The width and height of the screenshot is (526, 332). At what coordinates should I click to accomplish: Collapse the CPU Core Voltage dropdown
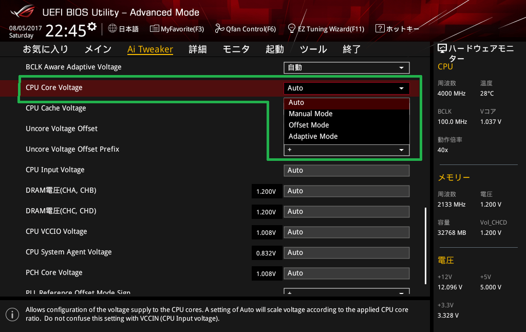pos(347,88)
